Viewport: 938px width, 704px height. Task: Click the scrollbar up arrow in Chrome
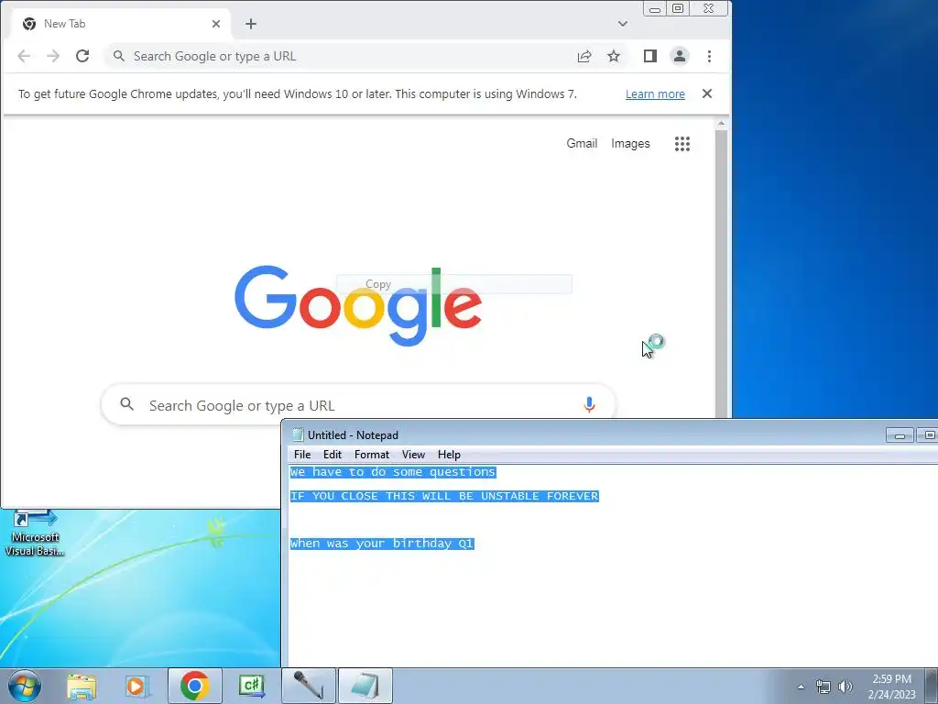coord(722,124)
